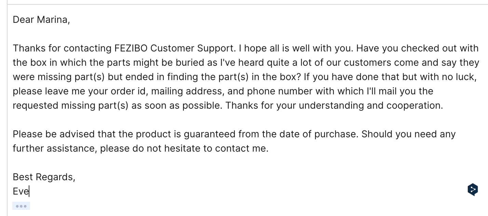The height and width of the screenshot is (216, 488).
Task: Click the phrase "hesitate to contact me"
Action: click(216, 149)
